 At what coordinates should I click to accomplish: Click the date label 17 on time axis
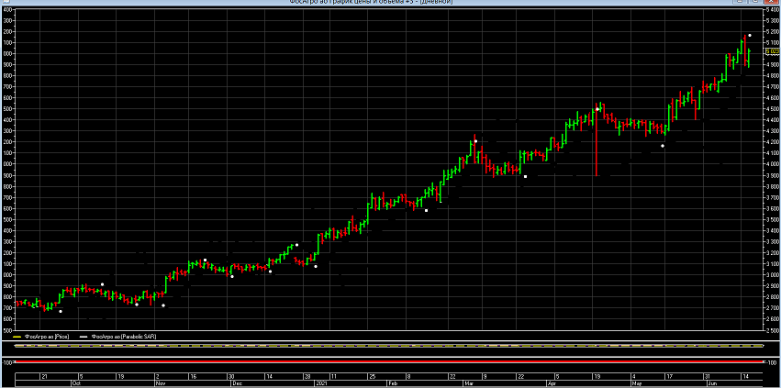pos(669,376)
